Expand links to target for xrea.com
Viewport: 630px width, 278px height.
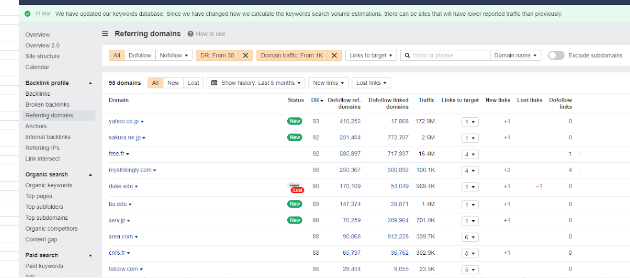pos(470,237)
